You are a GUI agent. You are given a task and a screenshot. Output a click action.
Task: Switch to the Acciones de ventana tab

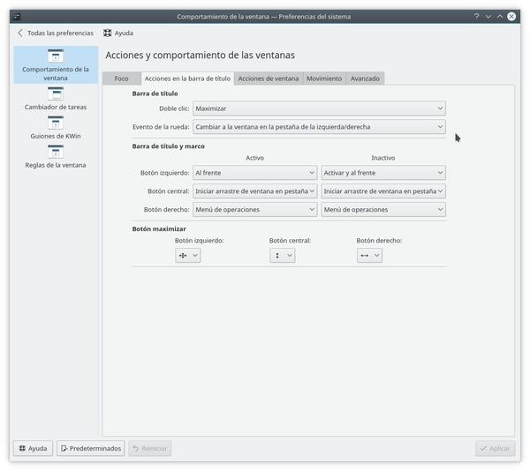[x=269, y=78]
